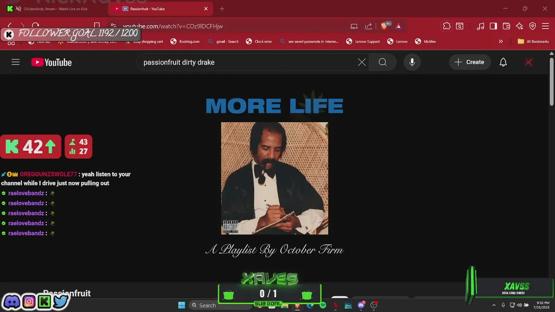Open the Clock error bookmark

coord(259,42)
